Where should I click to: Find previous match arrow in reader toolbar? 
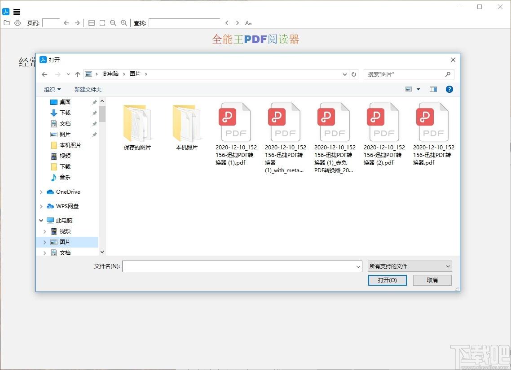(x=227, y=23)
